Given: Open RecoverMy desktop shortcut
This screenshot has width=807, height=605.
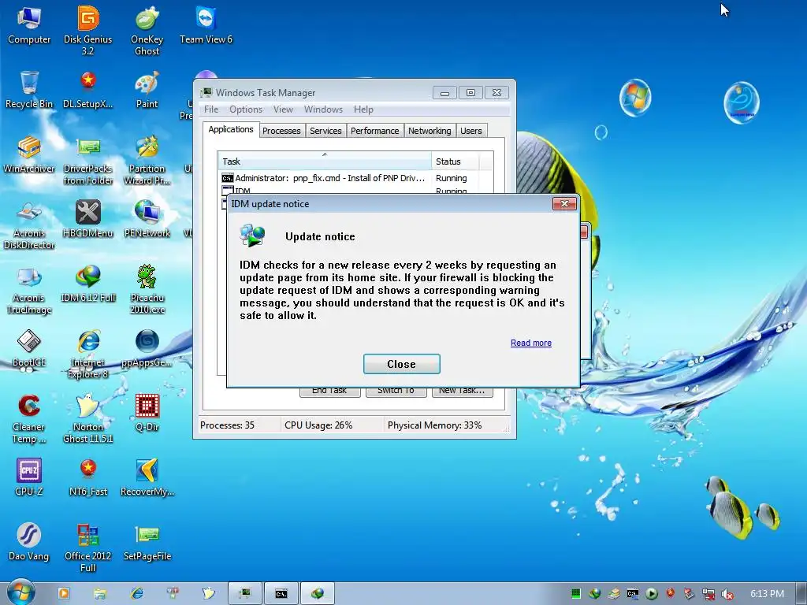Looking at the screenshot, I should pos(147,478).
